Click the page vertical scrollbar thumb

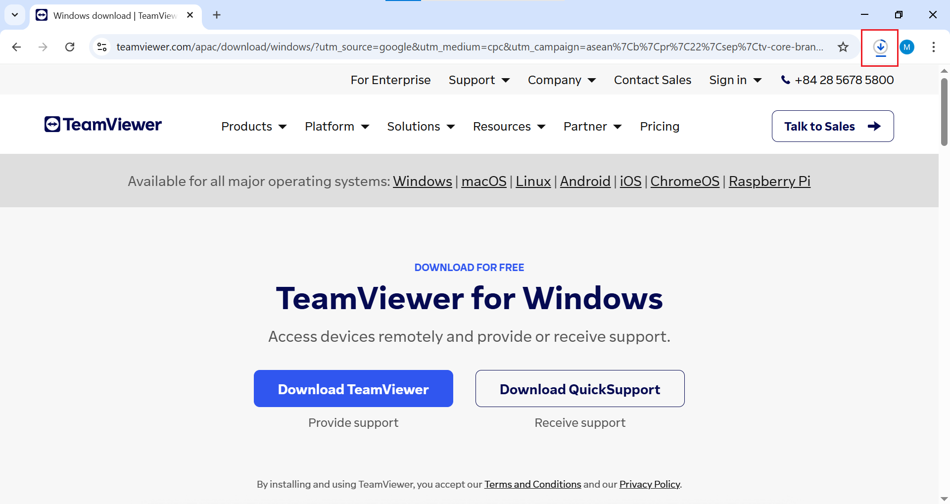point(944,111)
